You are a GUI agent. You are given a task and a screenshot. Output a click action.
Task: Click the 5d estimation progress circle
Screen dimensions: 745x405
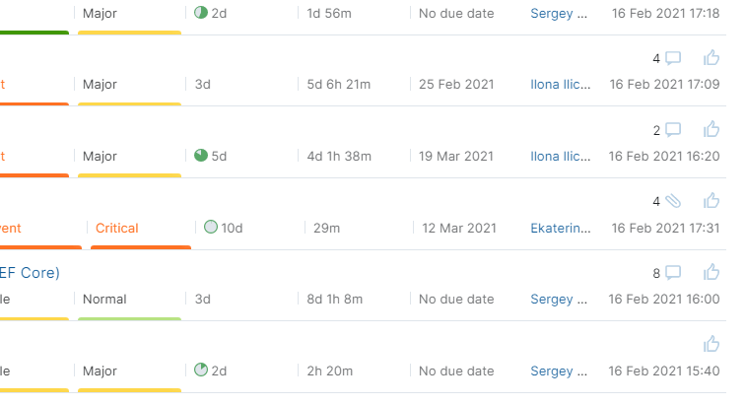(x=201, y=156)
